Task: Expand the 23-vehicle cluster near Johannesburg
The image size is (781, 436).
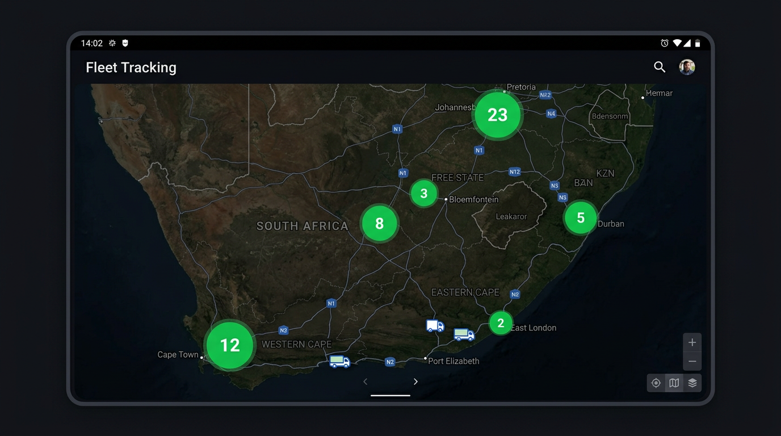Action: (497, 115)
